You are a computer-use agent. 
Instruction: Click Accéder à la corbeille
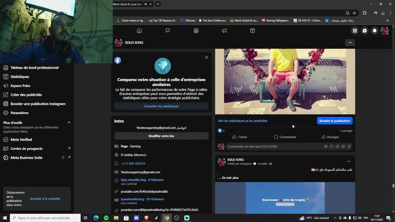pos(45,199)
